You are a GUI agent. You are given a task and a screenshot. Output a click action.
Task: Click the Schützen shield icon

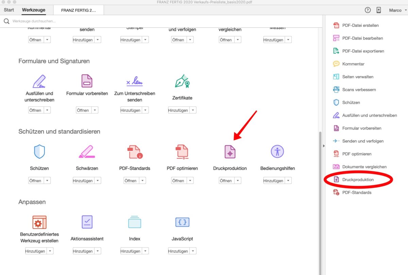[x=39, y=152]
